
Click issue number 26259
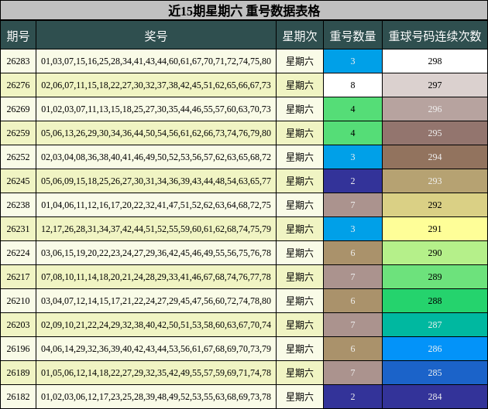(18, 133)
